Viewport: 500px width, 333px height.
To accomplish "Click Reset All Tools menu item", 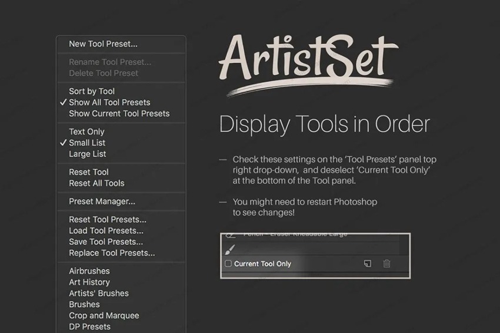I will (x=96, y=183).
